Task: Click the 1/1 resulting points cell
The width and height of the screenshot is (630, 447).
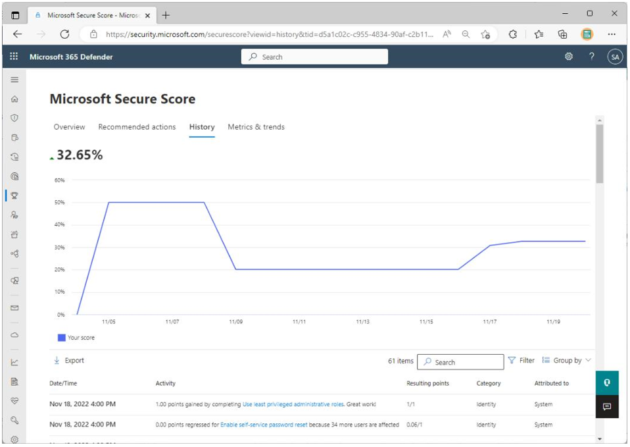Action: 410,404
